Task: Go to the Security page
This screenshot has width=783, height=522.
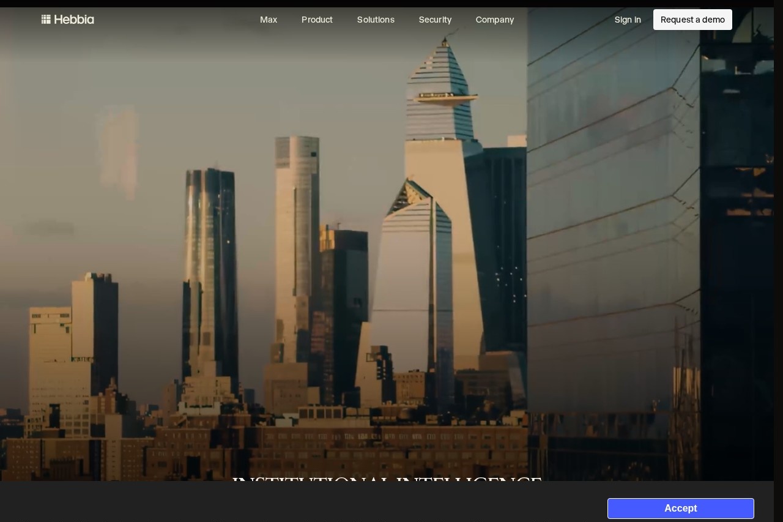Action: (x=435, y=20)
